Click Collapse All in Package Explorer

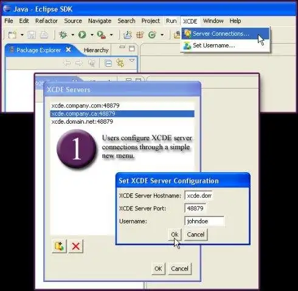pyautogui.click(x=108, y=64)
